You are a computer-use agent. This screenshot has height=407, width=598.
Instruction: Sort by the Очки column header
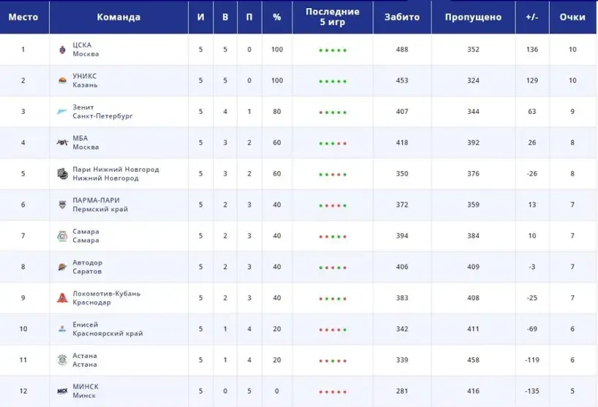pos(572,17)
